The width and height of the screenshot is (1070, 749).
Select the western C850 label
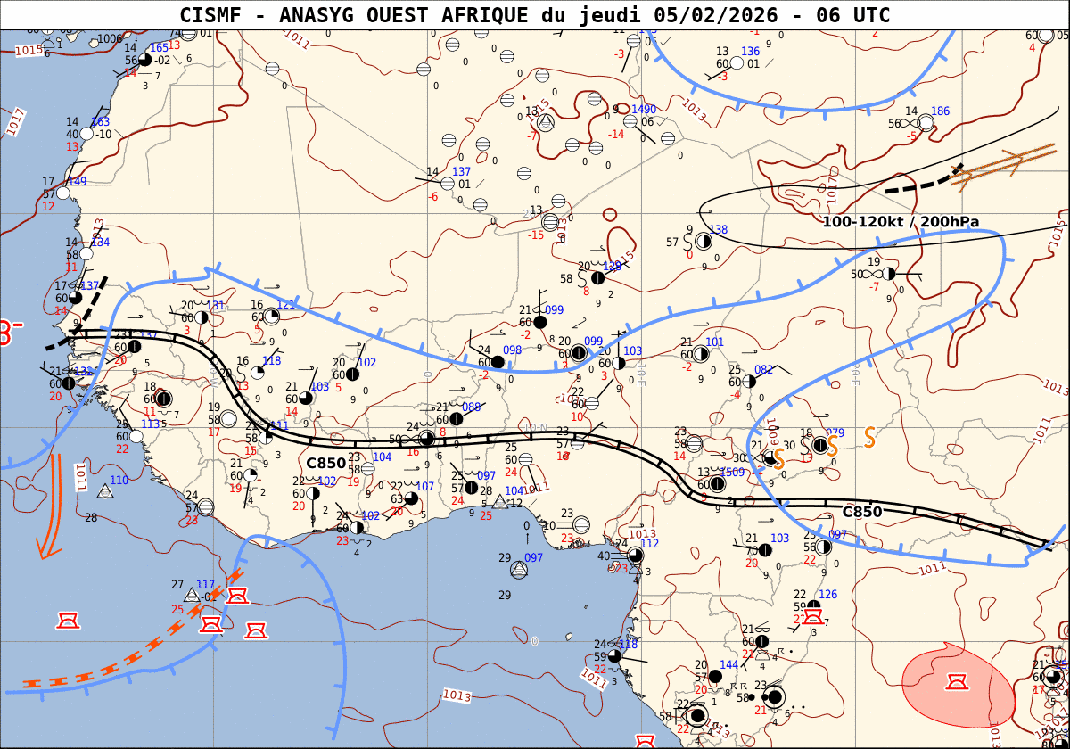[x=325, y=463]
